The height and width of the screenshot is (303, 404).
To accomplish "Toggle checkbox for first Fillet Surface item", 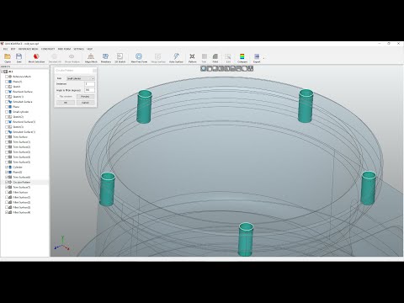I will coord(7,192).
